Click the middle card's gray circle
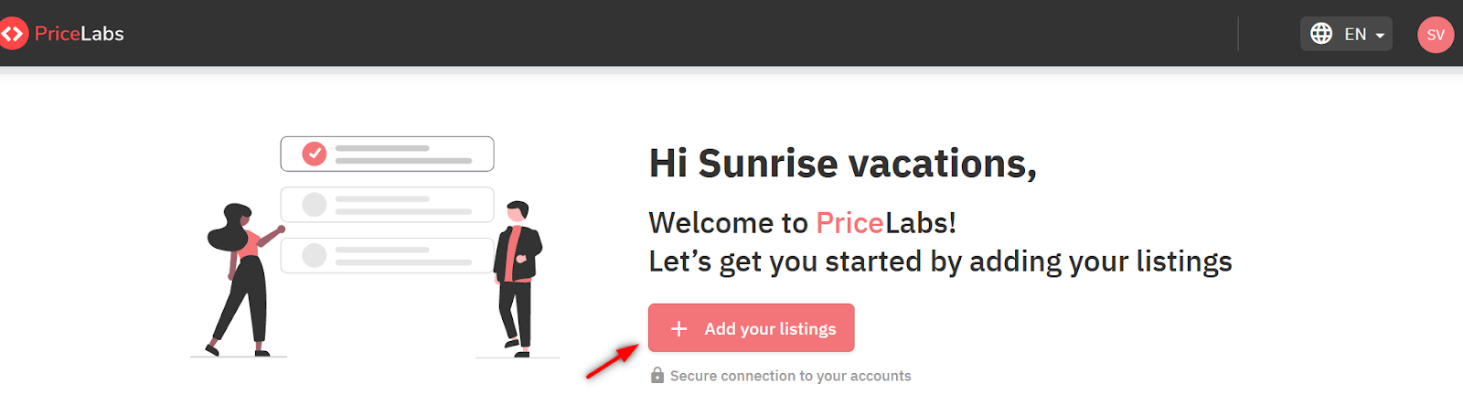The image size is (1463, 416). click(x=315, y=205)
